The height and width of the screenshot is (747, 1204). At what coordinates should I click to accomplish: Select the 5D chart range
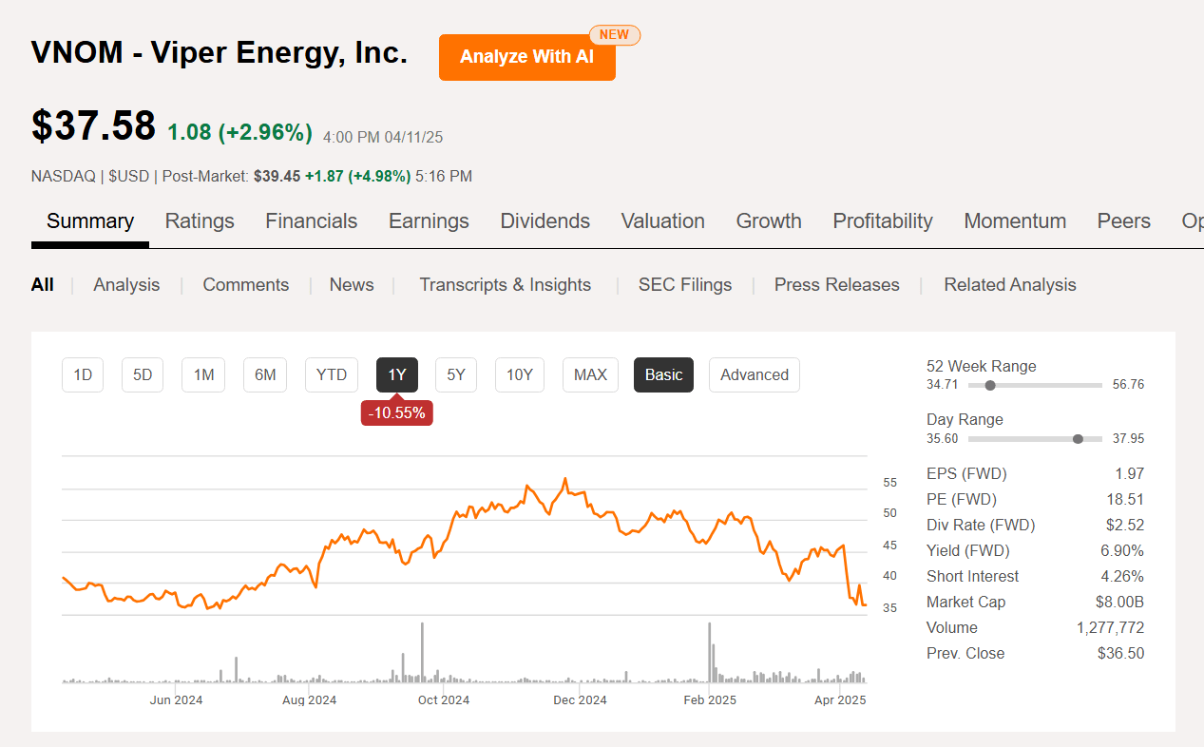tap(142, 374)
